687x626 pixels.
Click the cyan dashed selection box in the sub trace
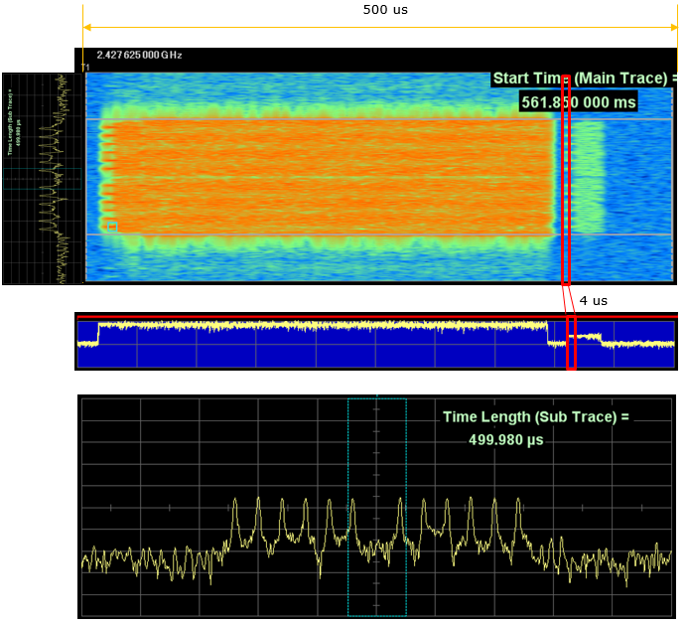click(x=377, y=507)
